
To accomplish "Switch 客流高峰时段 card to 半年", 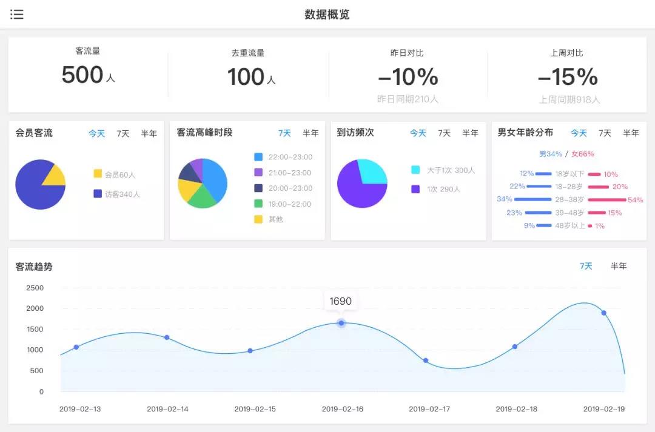I will (311, 133).
